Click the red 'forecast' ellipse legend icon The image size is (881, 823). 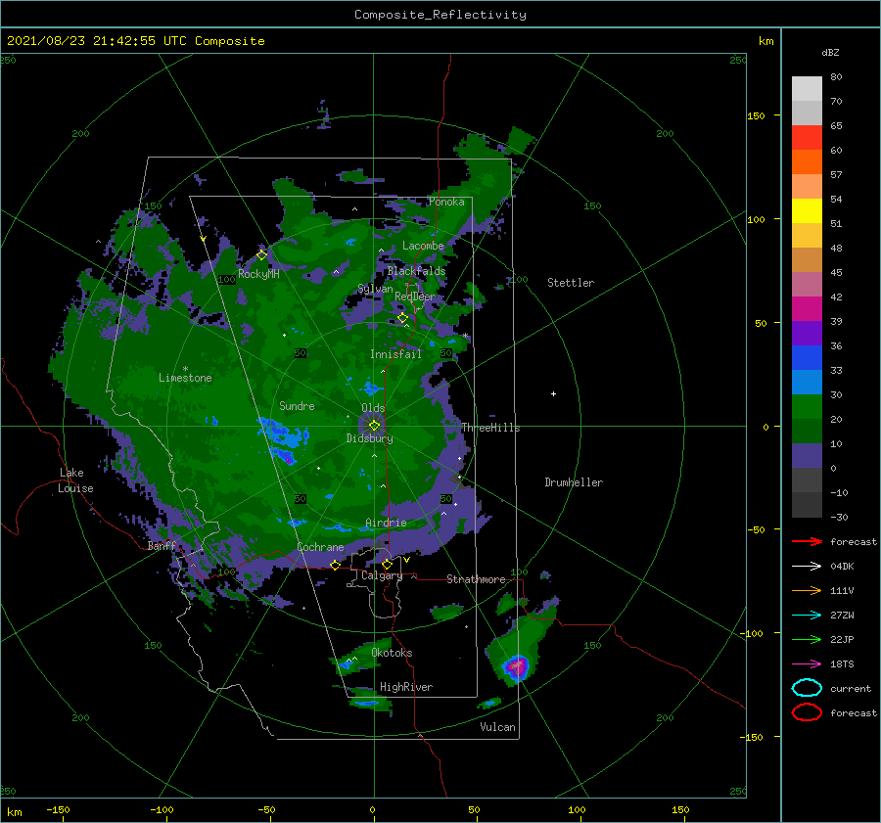coord(807,712)
